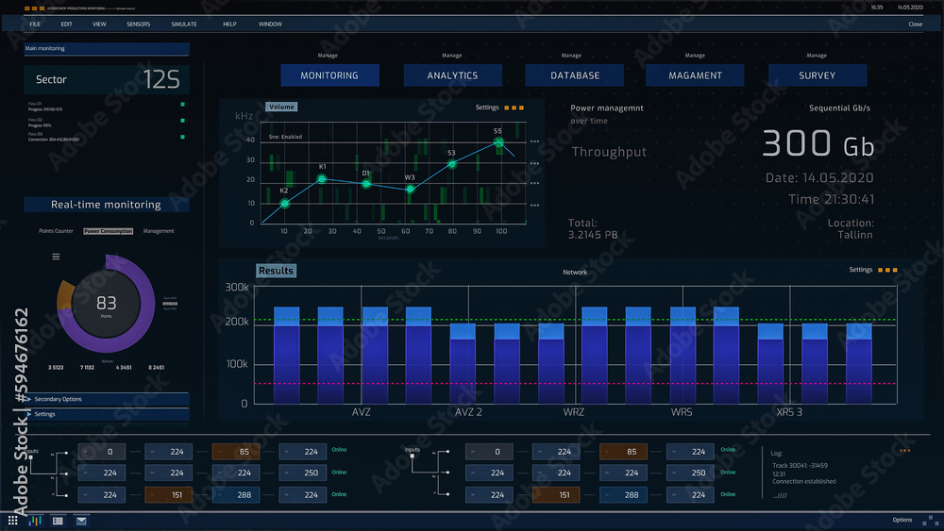
Task: Open the apps grid icon in taskbar
Action: [x=12, y=521]
